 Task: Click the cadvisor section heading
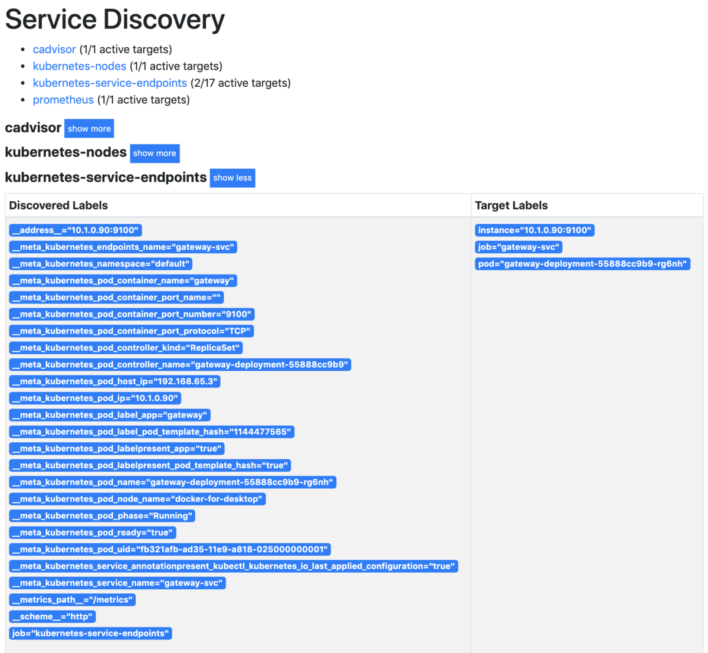(33, 128)
